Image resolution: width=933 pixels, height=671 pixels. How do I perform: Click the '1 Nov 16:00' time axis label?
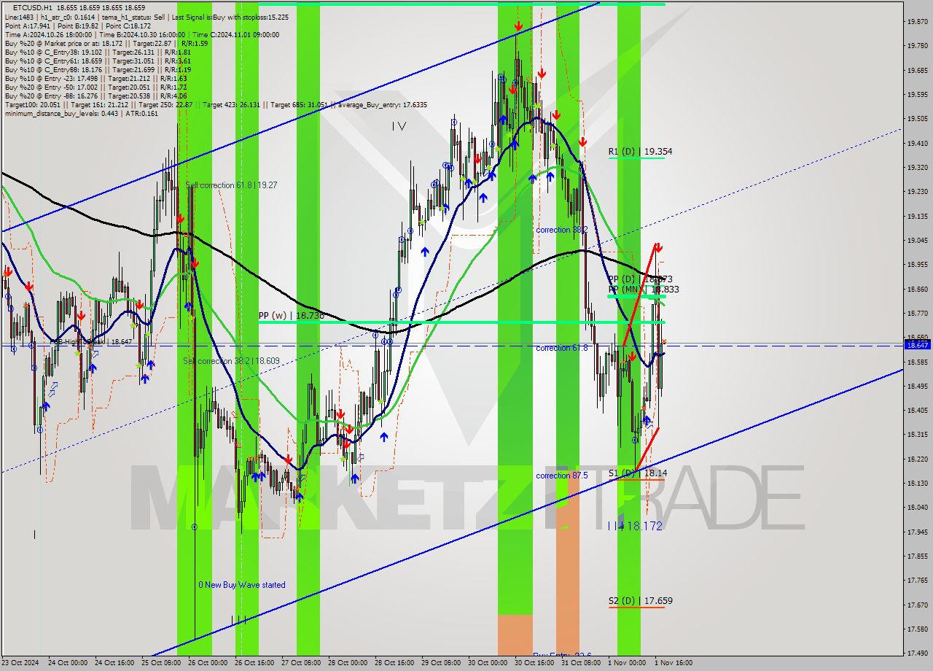(x=674, y=663)
